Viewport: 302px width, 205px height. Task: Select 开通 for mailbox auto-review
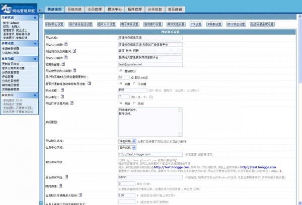point(121,83)
